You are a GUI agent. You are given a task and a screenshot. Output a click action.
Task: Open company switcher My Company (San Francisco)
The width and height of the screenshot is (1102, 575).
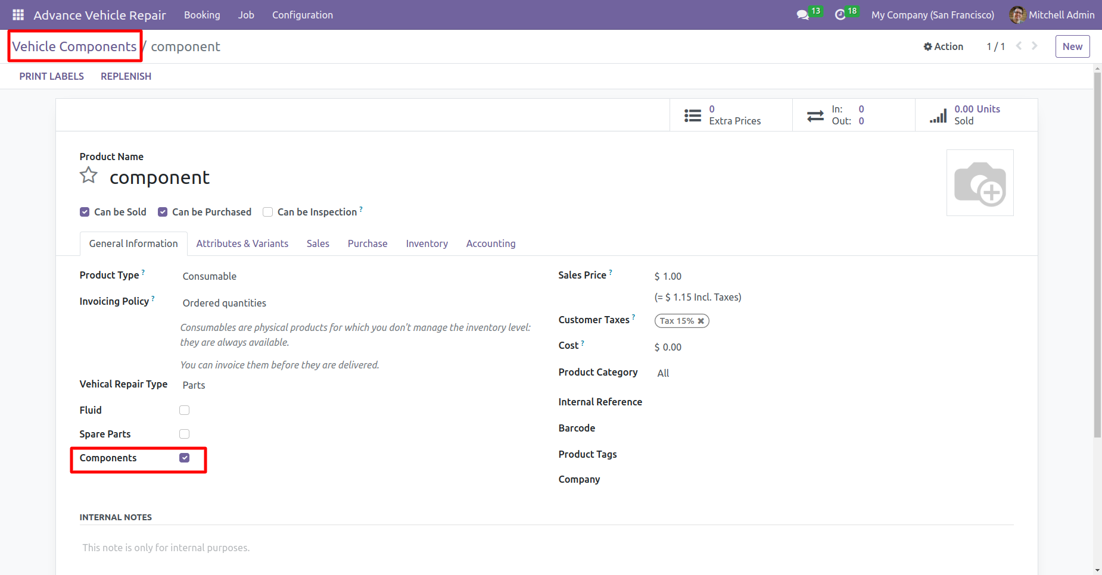(x=932, y=15)
